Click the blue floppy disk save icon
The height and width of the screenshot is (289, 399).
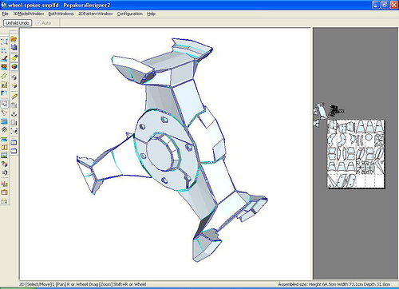(14, 47)
